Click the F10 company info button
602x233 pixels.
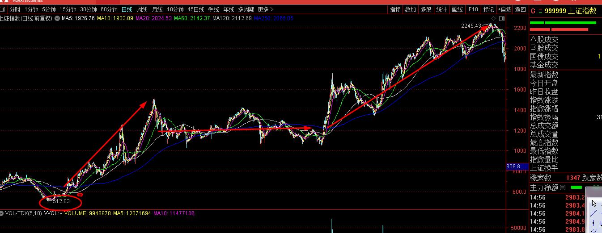473,9
